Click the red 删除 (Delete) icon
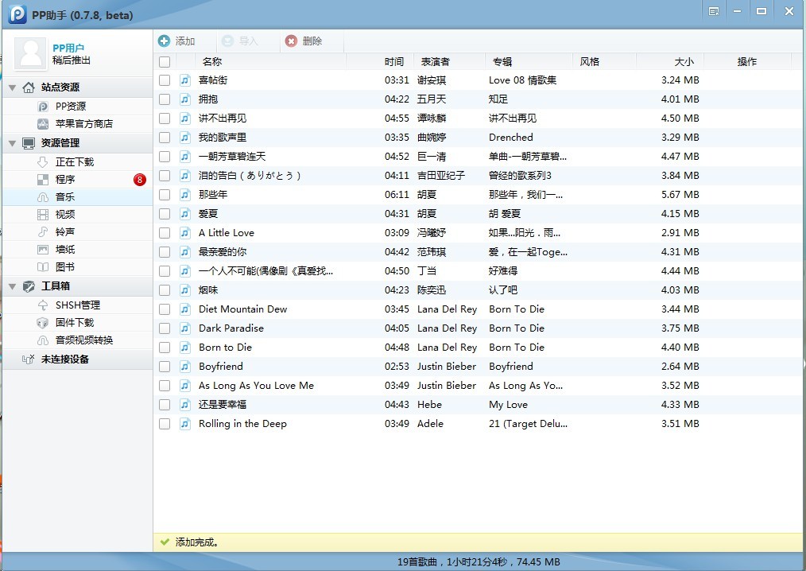Viewport: 806px width, 571px height. [x=292, y=41]
